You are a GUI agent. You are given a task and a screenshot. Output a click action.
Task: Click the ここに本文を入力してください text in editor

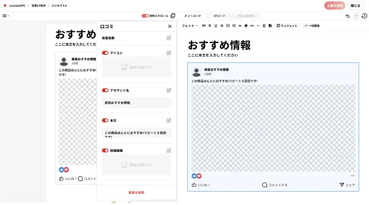click(213, 55)
